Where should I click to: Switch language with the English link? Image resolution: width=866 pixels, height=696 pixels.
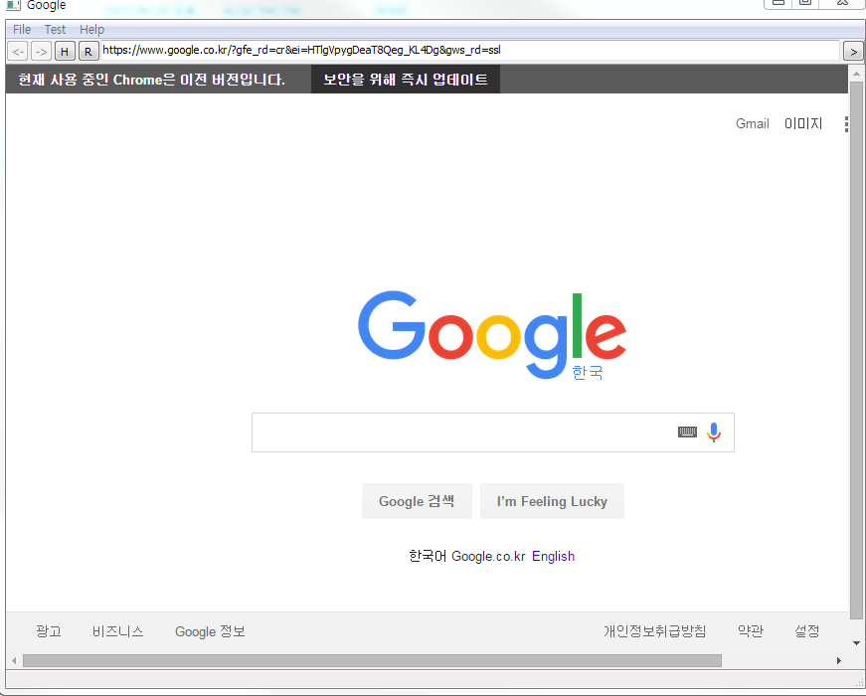point(553,556)
